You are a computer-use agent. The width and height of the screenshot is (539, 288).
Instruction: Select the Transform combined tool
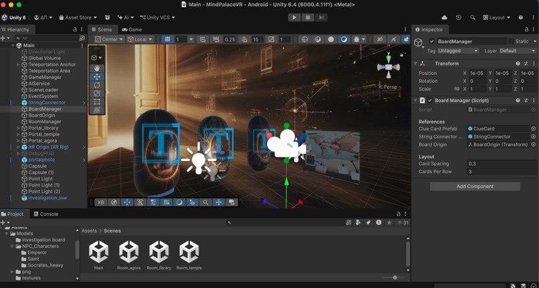tap(96, 110)
